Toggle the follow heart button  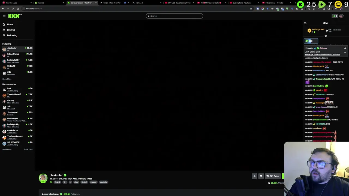pyautogui.click(x=261, y=176)
